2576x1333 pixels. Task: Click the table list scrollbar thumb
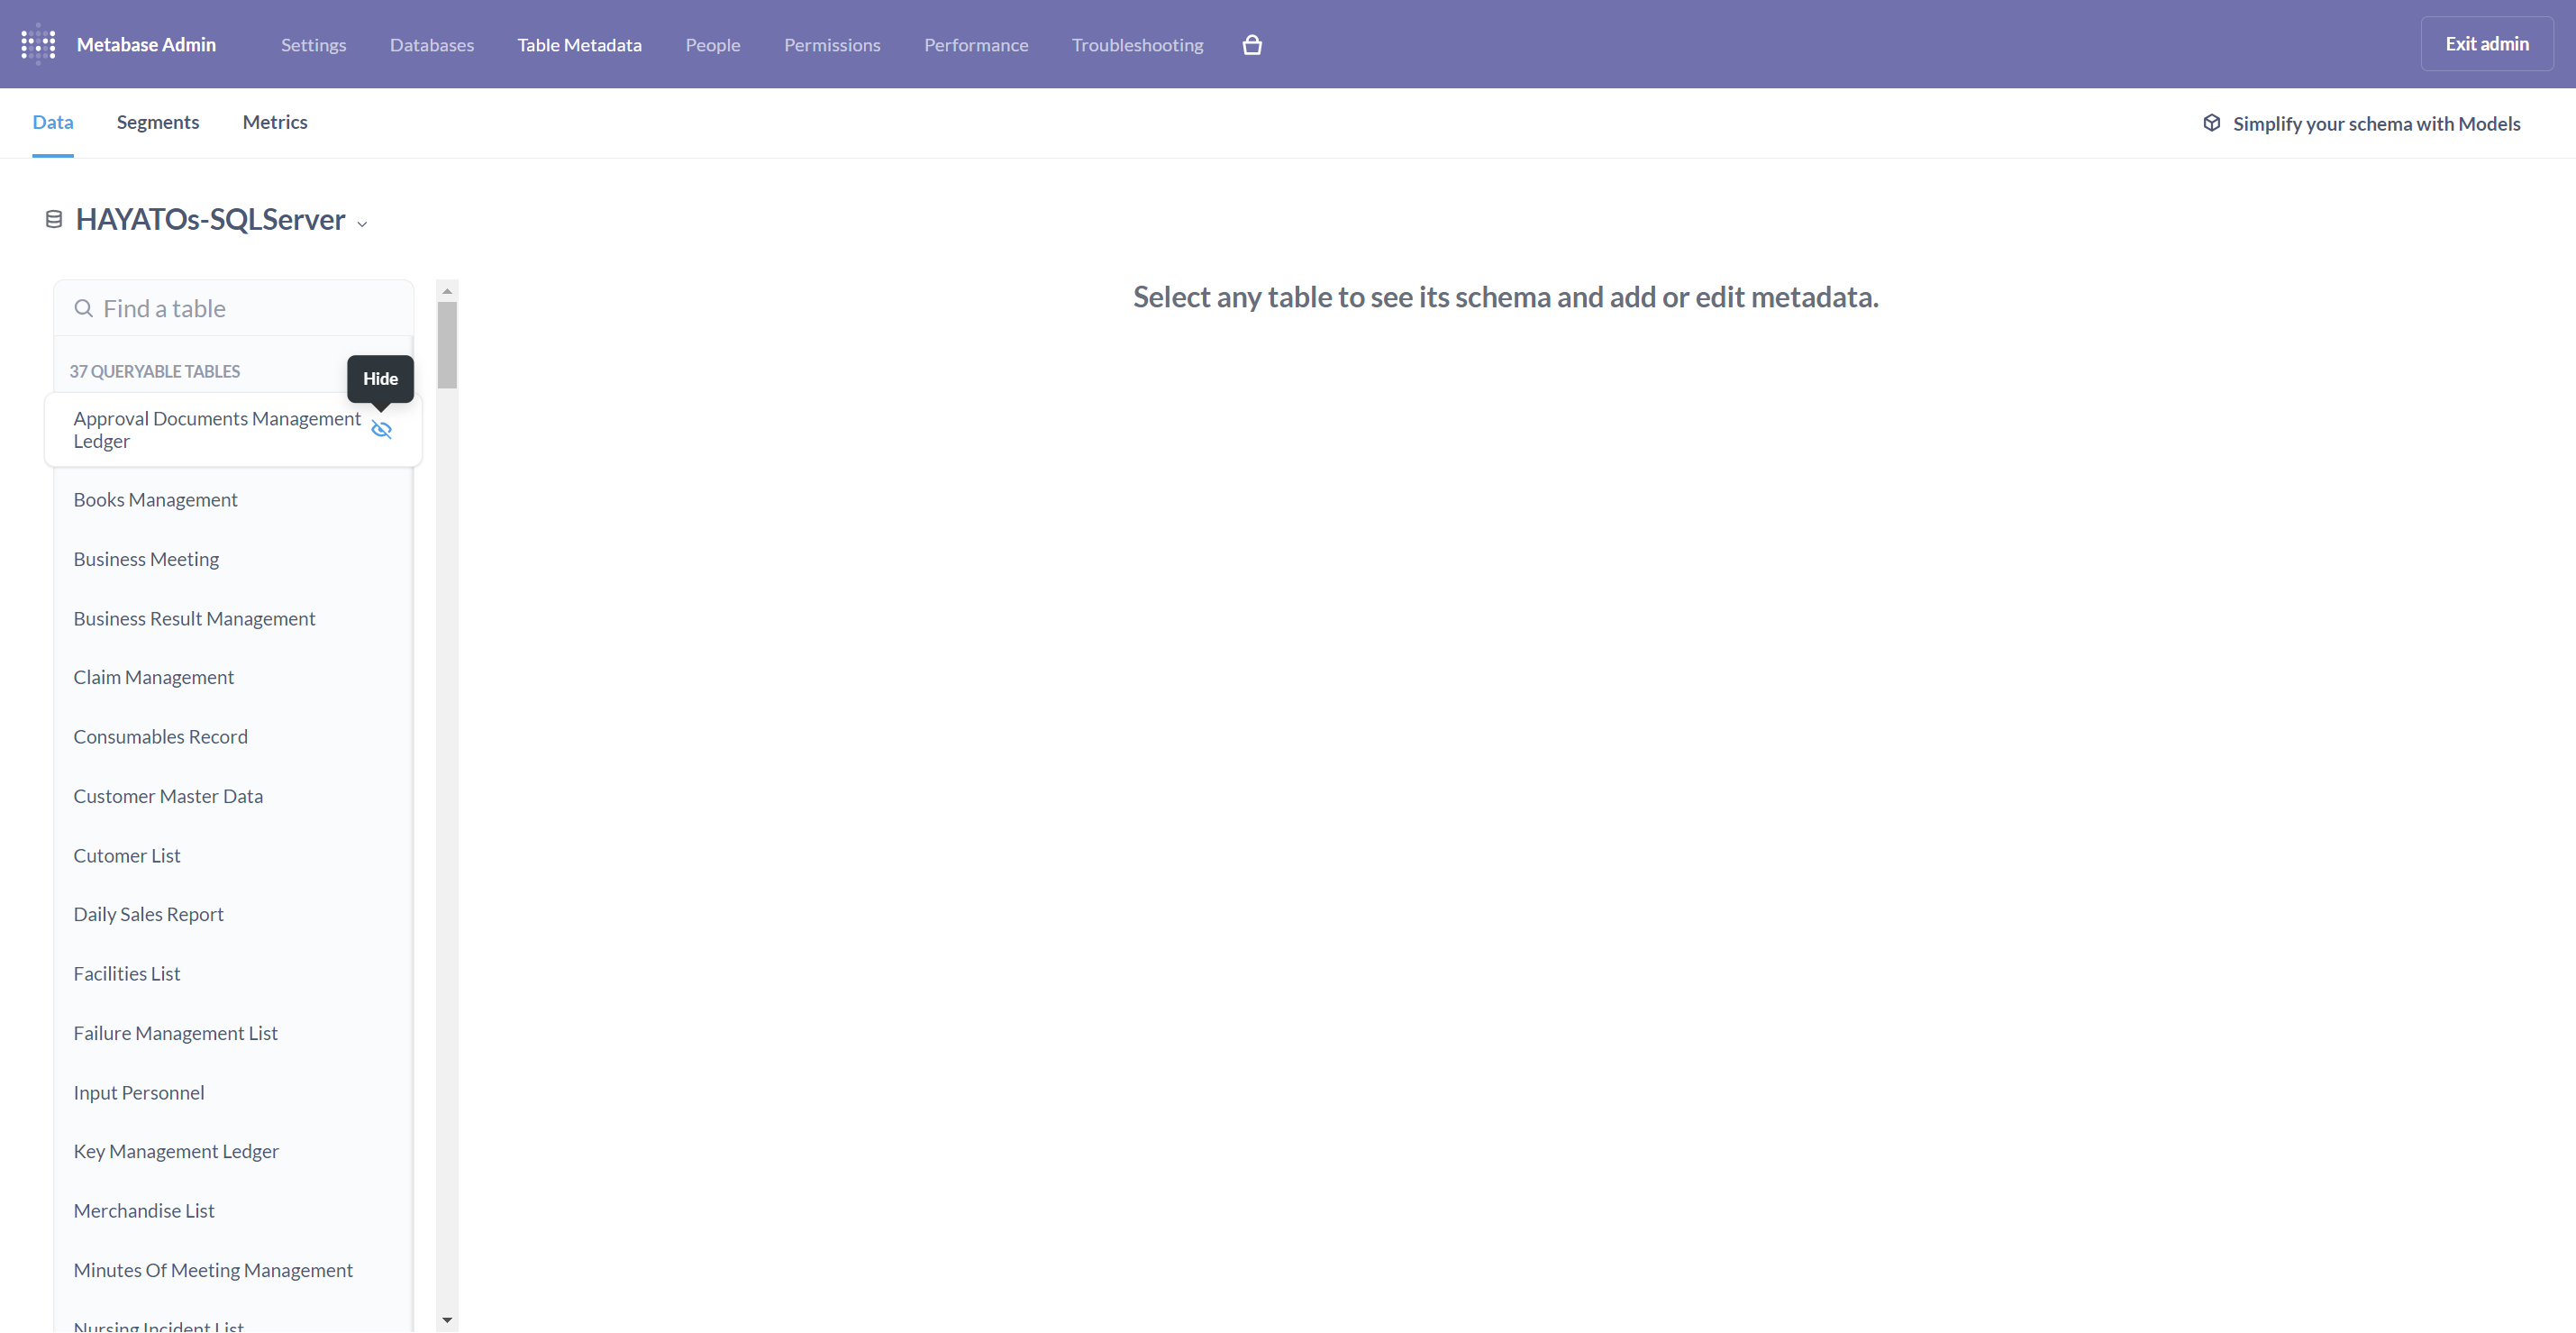pyautogui.click(x=447, y=345)
